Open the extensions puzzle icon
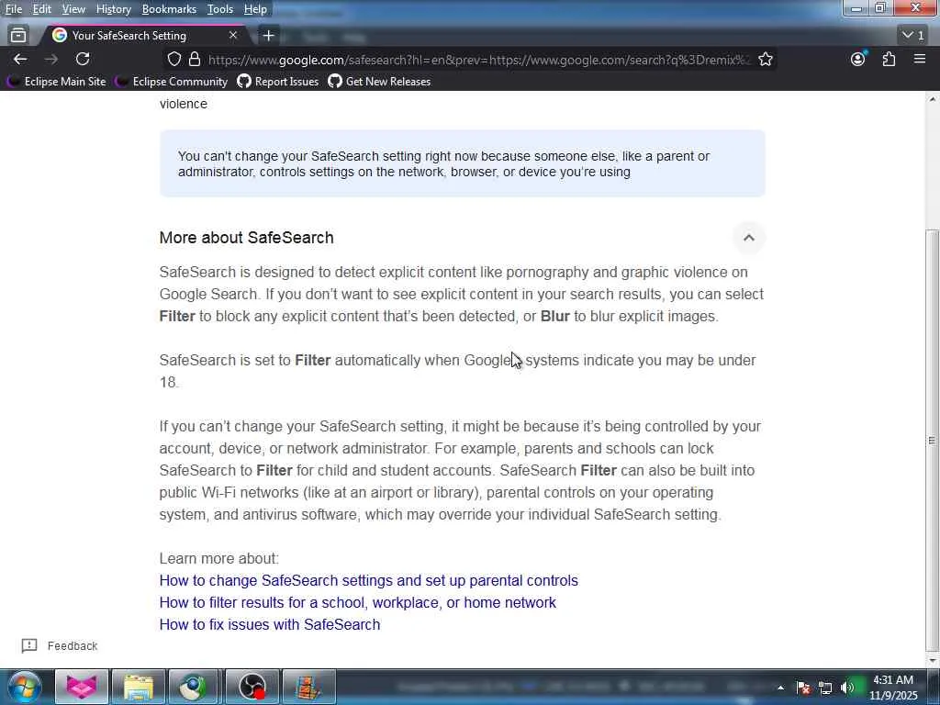The width and height of the screenshot is (940, 705). [889, 59]
